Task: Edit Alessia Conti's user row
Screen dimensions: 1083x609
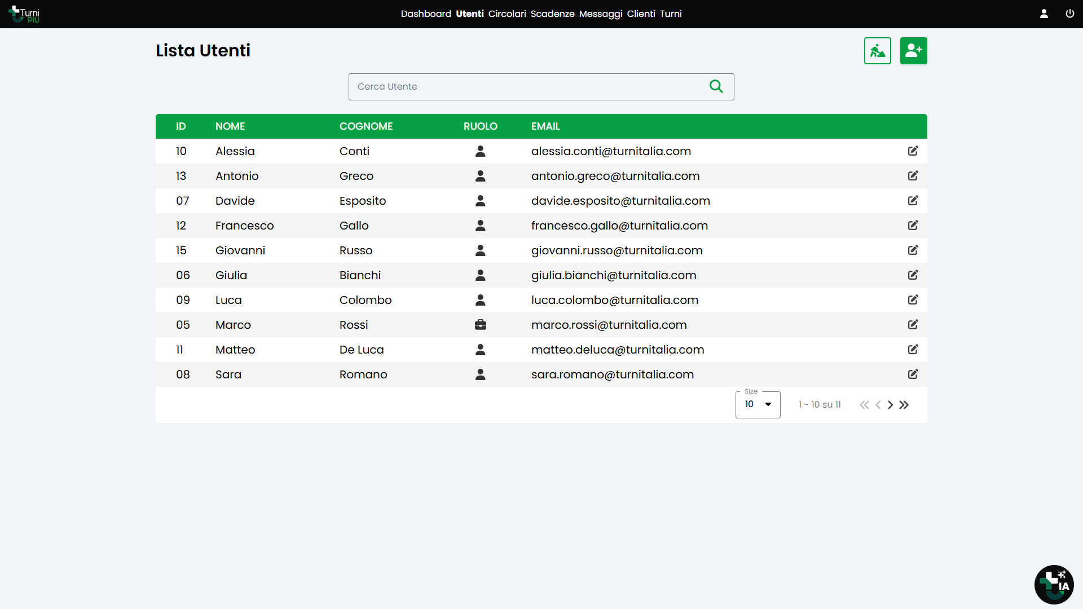Action: click(x=913, y=151)
